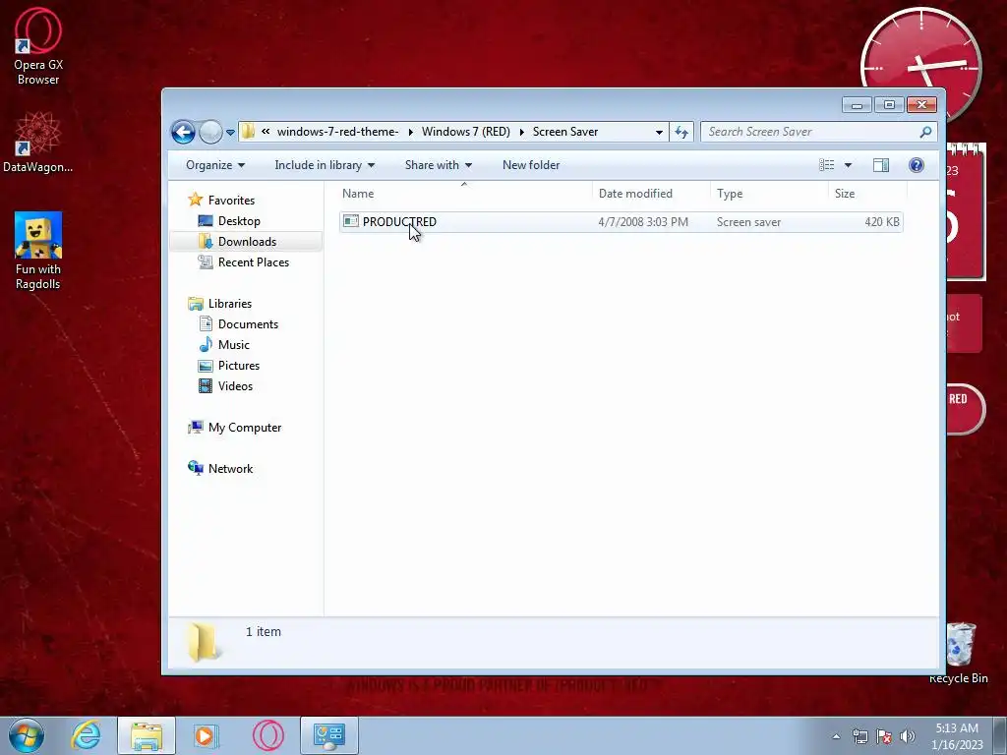Click the Control Panel taskbar button
Viewport: 1007px width, 755px height.
click(328, 735)
